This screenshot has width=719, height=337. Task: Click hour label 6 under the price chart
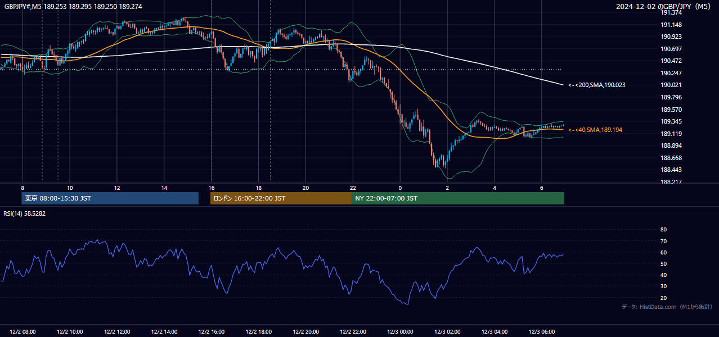coord(541,188)
